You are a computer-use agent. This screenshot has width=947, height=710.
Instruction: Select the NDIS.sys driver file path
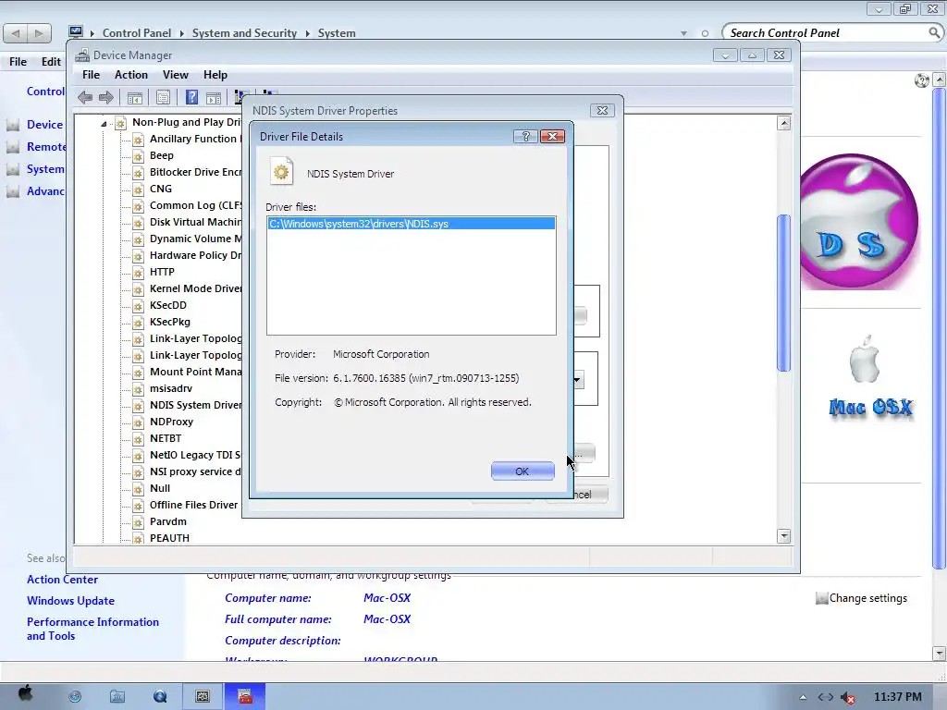(x=411, y=224)
